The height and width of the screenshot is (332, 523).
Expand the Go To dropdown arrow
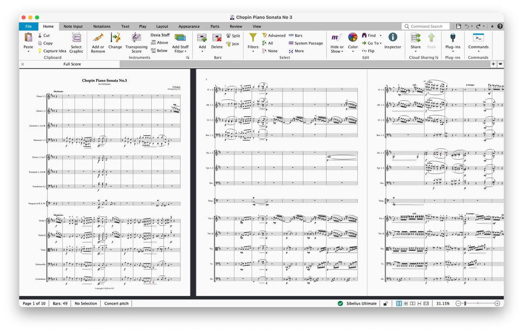point(380,44)
